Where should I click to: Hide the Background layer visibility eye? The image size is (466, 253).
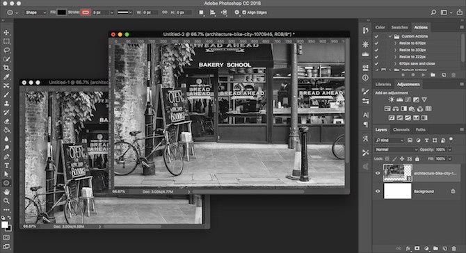(x=378, y=191)
